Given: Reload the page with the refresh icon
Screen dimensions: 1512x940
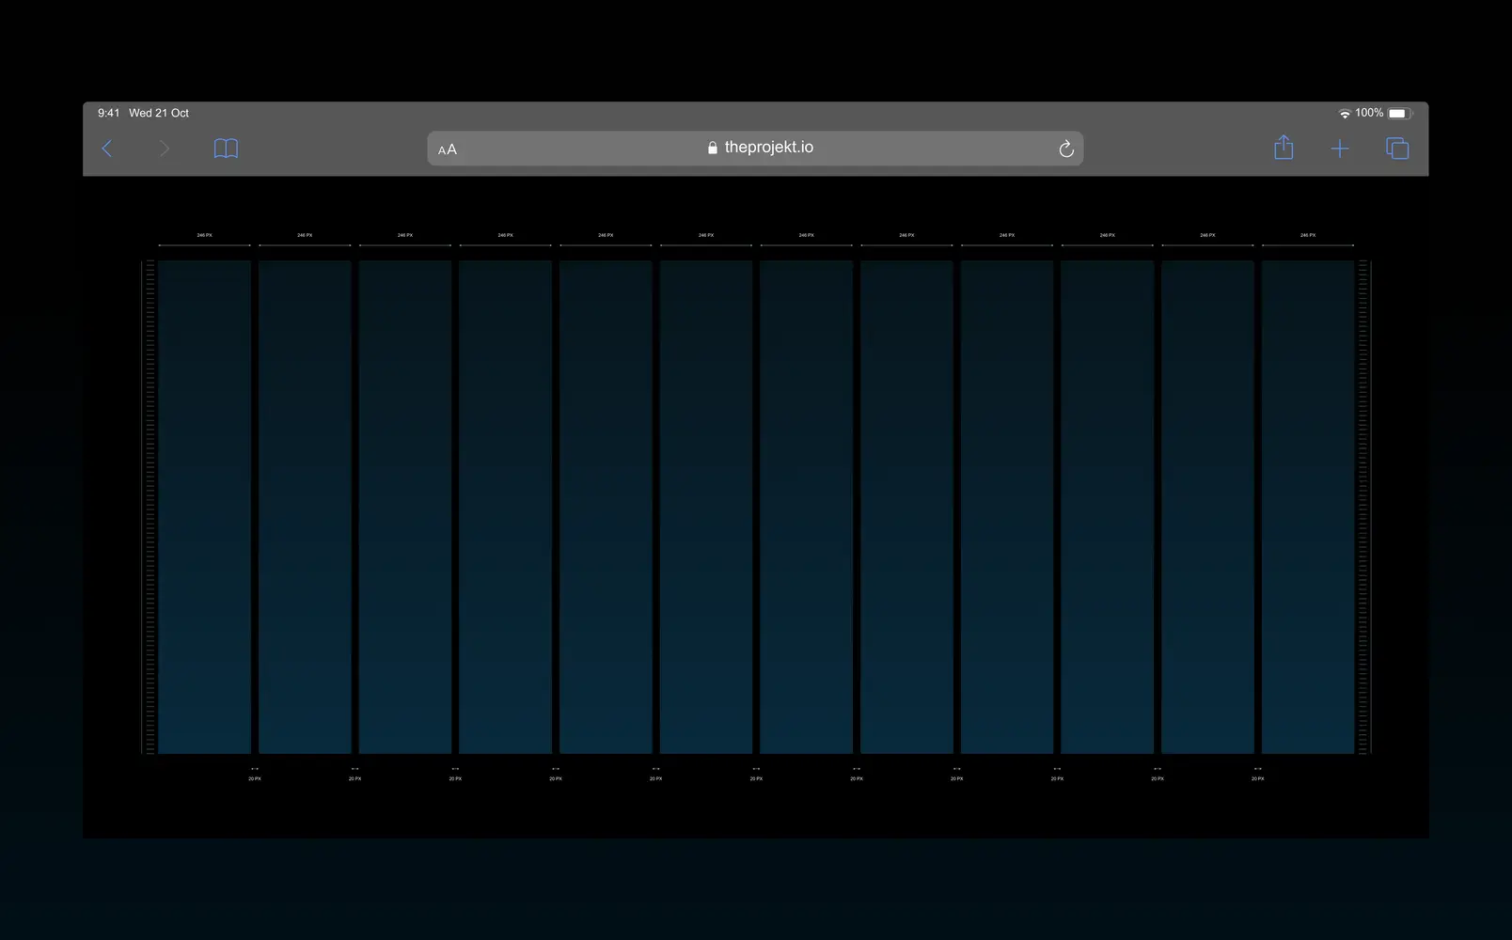Looking at the screenshot, I should [1065, 149].
